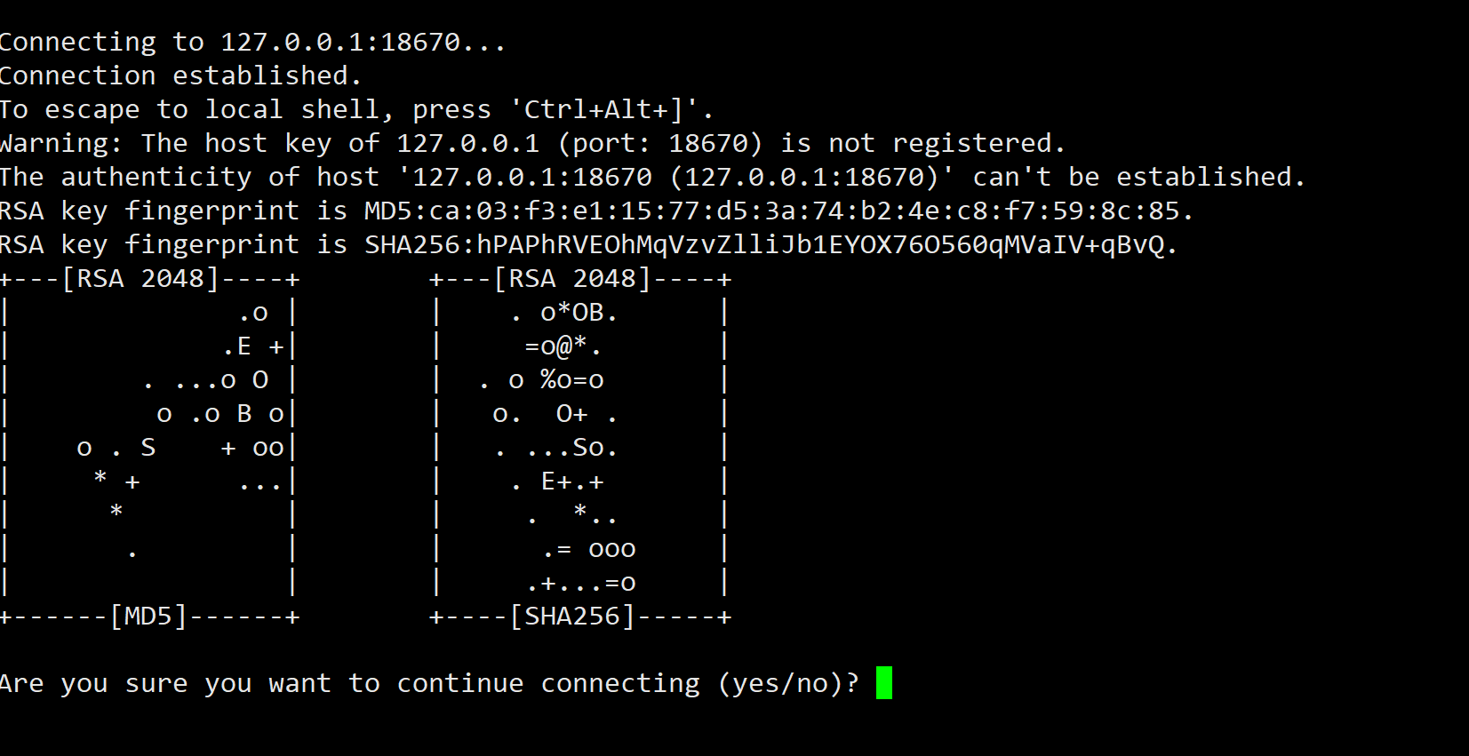Click the "(yes/no)?" prompt text
This screenshot has width=1469, height=756.
point(788,683)
